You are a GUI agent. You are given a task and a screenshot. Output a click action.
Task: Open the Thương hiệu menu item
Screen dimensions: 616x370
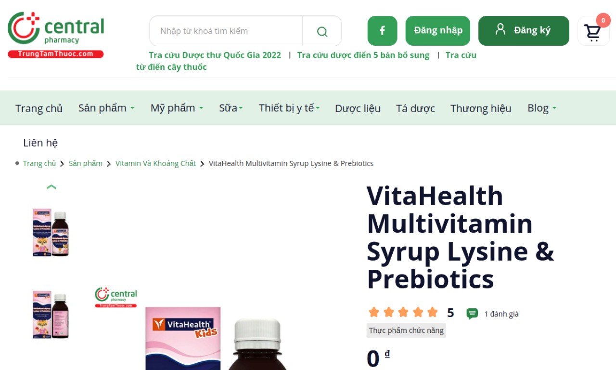tap(481, 108)
